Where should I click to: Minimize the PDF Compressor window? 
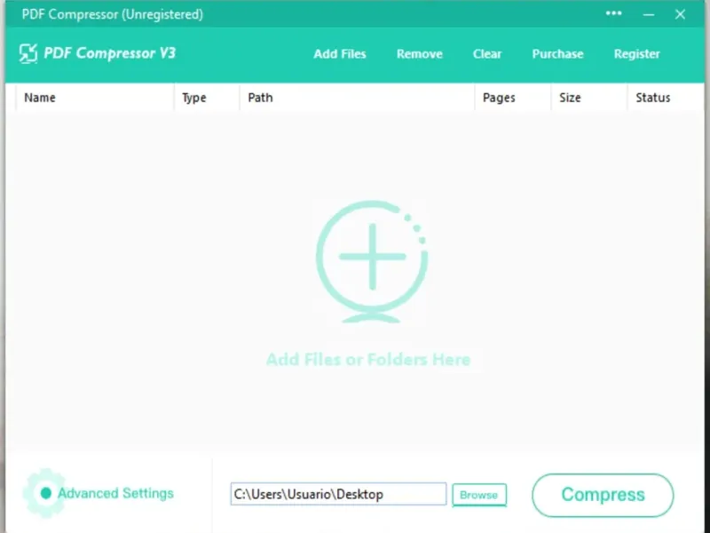649,14
